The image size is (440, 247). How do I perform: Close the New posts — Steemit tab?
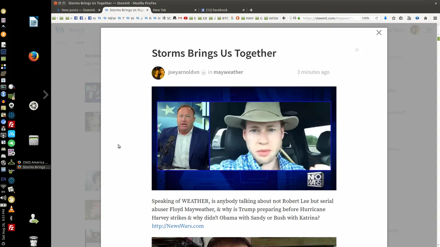tap(99, 10)
